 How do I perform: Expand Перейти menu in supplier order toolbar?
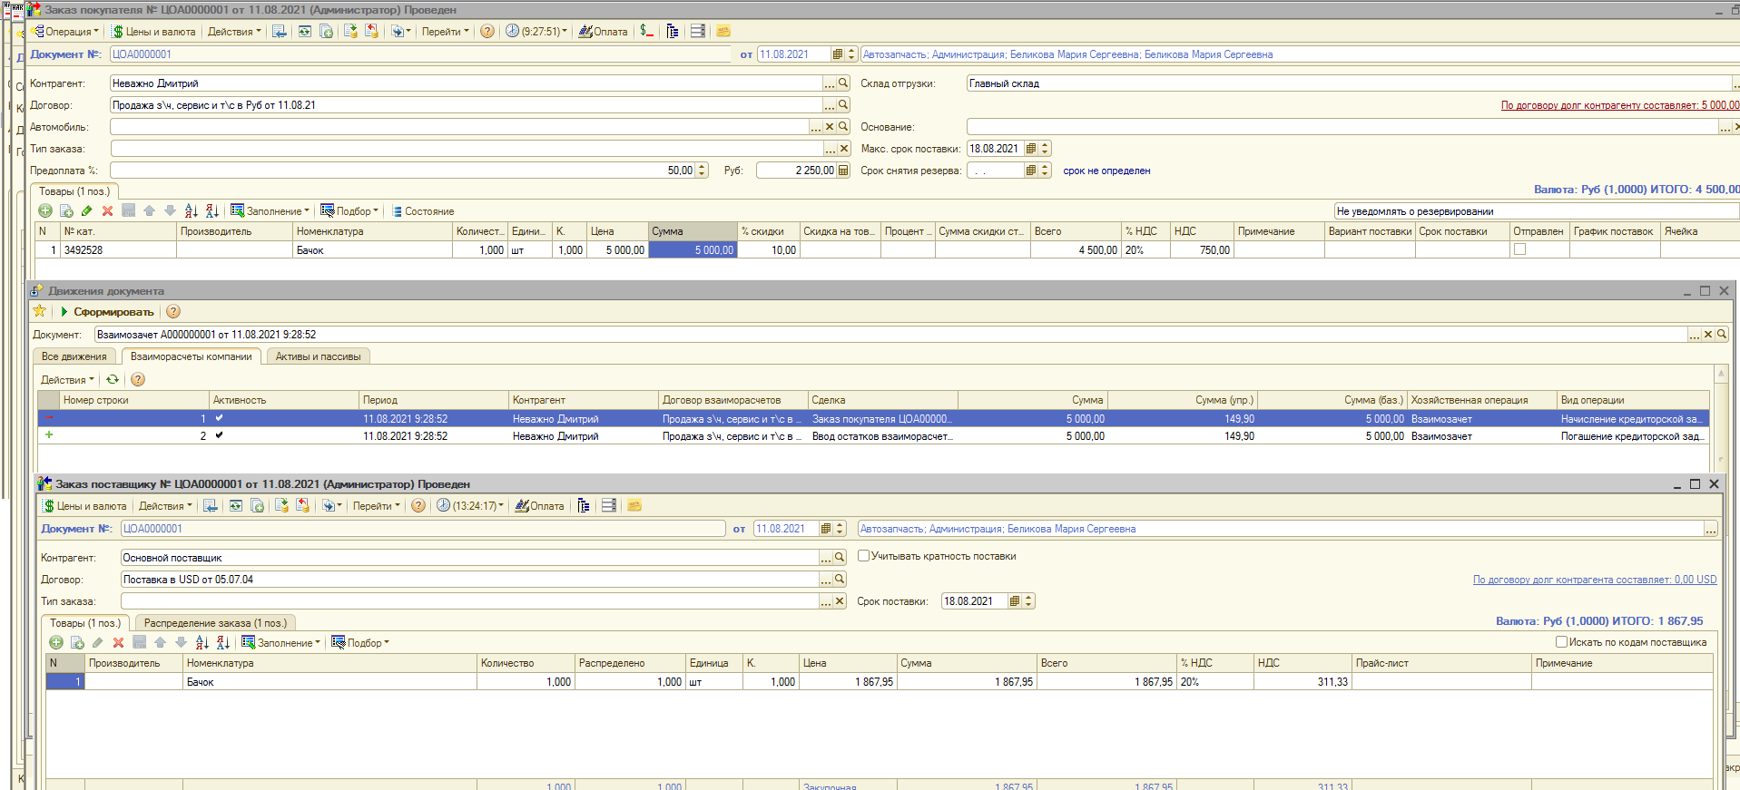tap(377, 506)
